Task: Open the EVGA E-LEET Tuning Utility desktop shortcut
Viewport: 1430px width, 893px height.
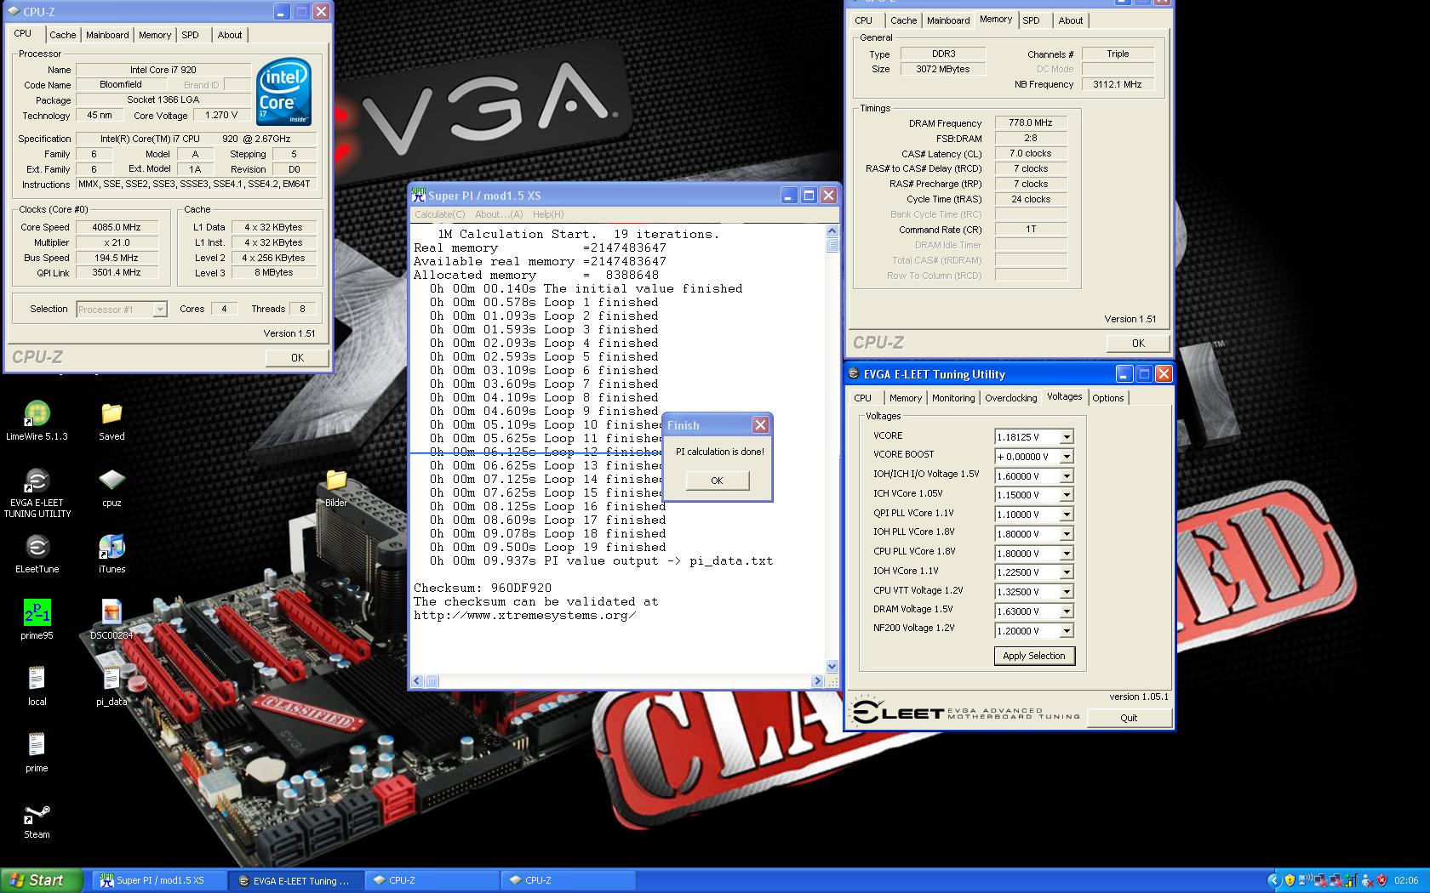Action: coord(37,481)
